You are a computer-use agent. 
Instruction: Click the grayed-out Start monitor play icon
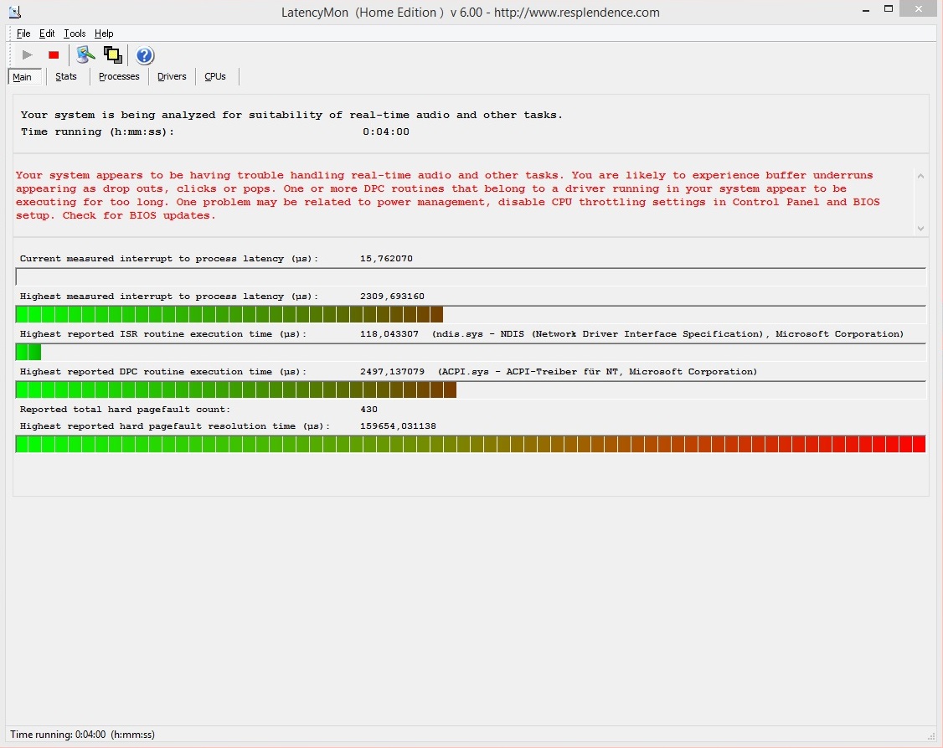tap(28, 55)
